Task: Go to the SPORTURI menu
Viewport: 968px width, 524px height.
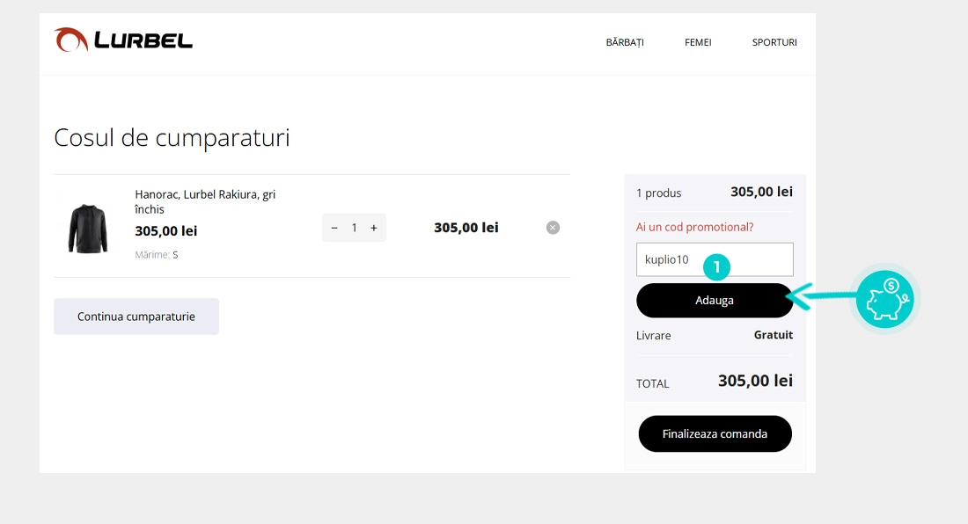Action: tap(774, 42)
